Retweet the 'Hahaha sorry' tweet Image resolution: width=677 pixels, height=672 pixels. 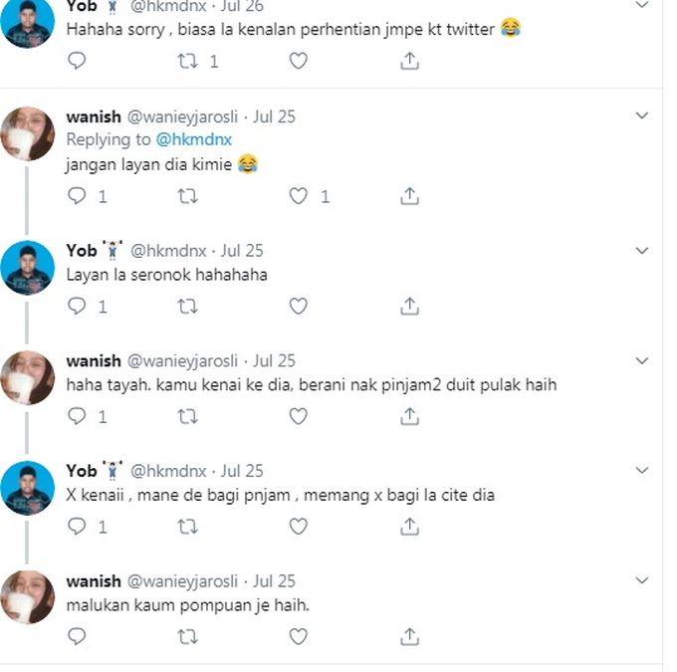[187, 61]
